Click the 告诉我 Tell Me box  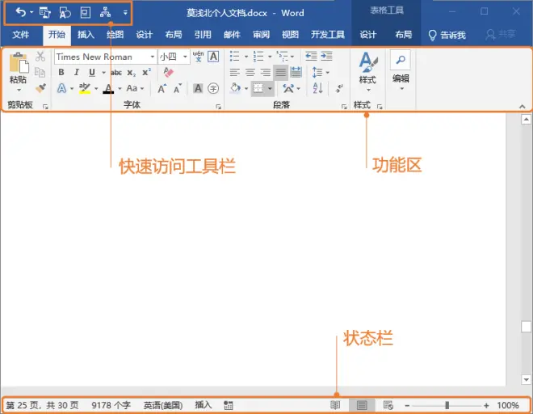pyautogui.click(x=447, y=35)
